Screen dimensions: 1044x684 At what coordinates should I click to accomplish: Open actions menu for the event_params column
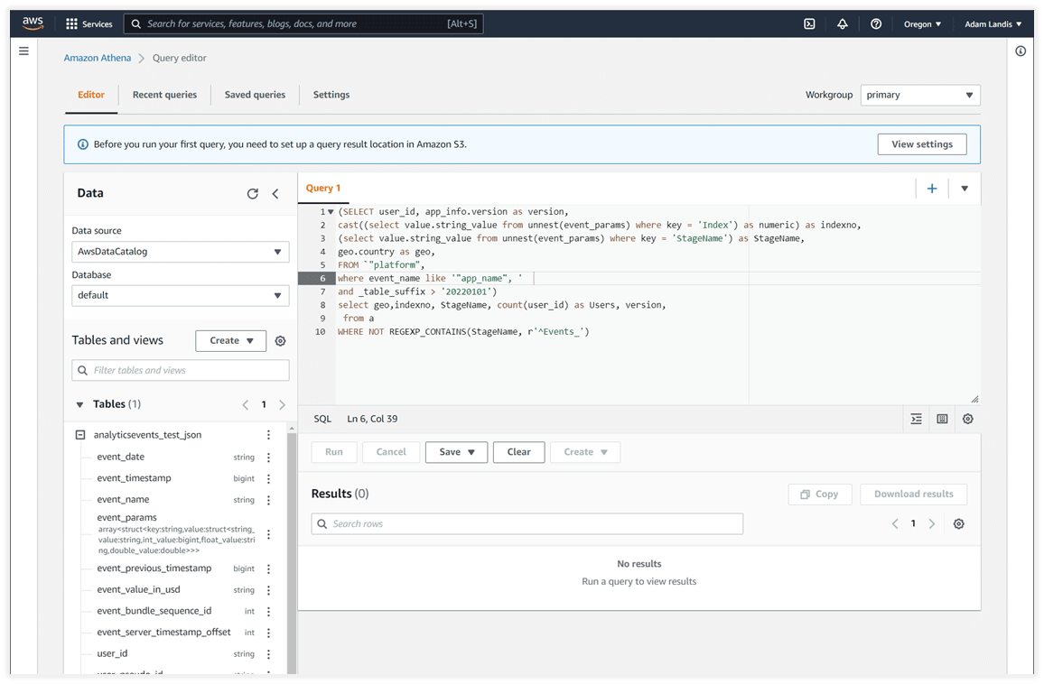(x=268, y=534)
